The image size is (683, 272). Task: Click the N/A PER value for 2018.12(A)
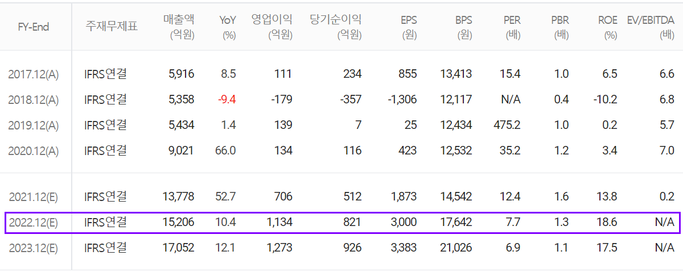511,99
